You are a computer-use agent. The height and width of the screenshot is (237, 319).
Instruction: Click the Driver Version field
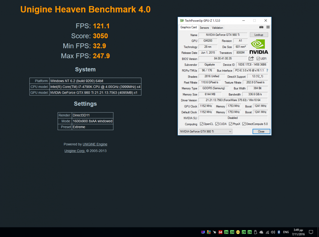(233, 100)
